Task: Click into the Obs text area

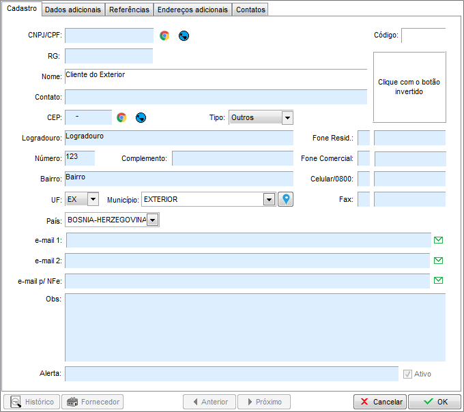Action: [255, 327]
